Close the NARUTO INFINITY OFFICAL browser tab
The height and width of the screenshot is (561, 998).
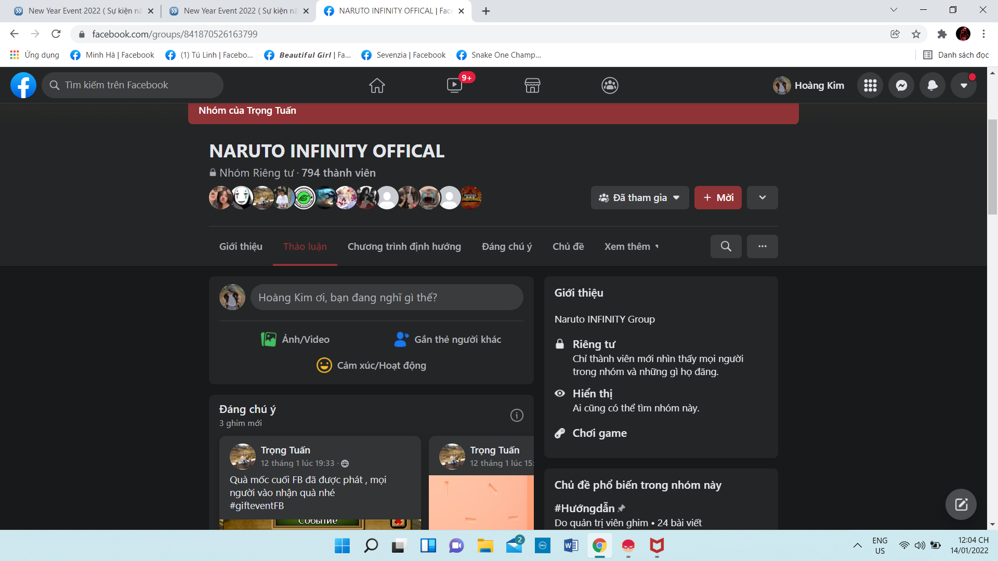461,11
